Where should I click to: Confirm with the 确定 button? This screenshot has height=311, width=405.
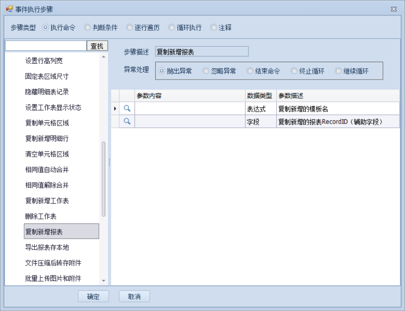93,296
